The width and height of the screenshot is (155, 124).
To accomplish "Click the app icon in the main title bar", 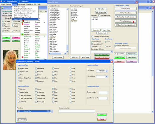I will pyautogui.click(x=1, y=2).
